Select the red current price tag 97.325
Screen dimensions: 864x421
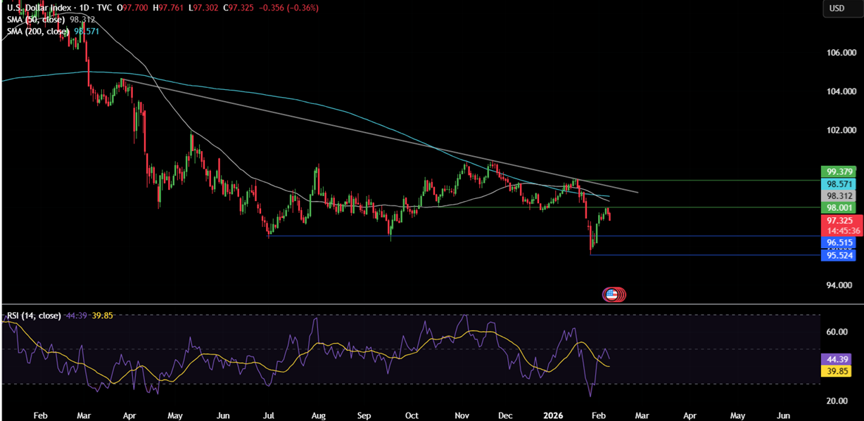pos(840,221)
